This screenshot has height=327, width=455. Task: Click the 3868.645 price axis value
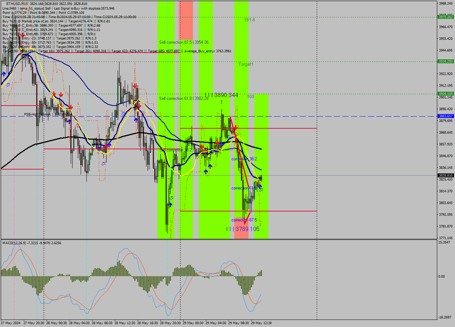(x=446, y=133)
